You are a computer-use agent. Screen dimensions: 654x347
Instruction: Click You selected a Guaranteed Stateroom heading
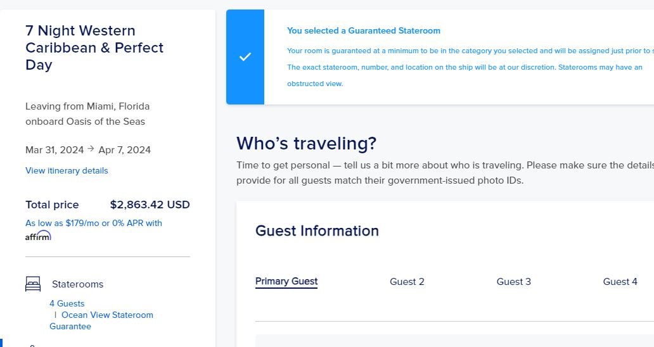(x=364, y=31)
